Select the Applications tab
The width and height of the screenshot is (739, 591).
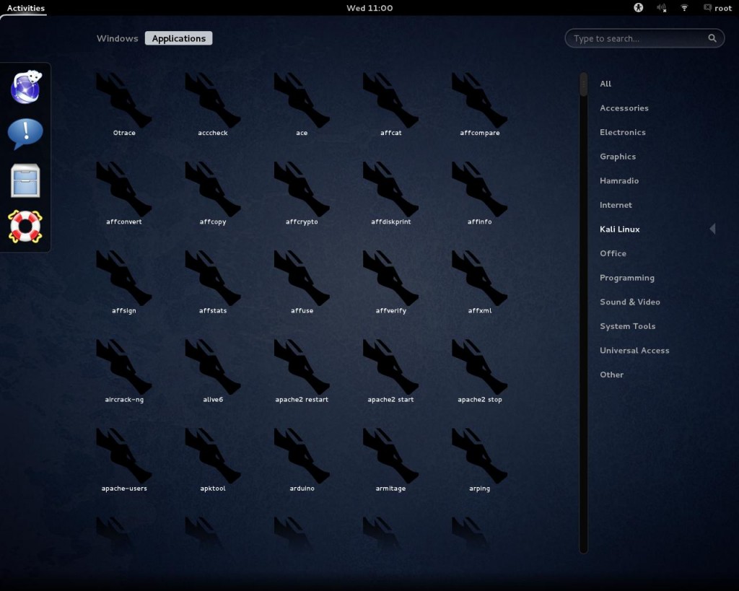[x=178, y=38]
